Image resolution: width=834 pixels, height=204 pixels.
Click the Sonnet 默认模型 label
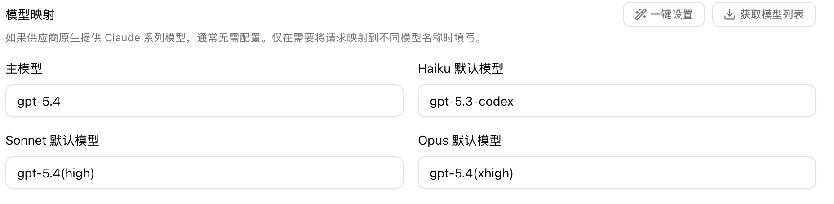52,140
